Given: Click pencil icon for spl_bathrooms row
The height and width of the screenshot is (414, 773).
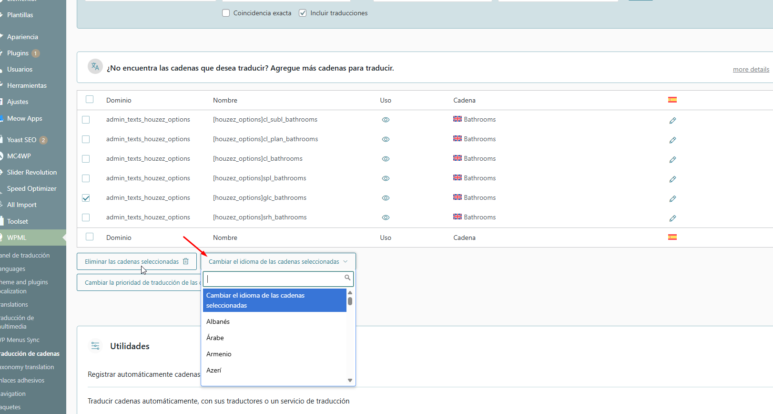Looking at the screenshot, I should (672, 179).
